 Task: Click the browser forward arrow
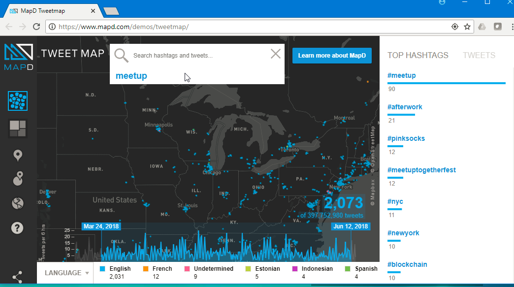click(x=23, y=27)
